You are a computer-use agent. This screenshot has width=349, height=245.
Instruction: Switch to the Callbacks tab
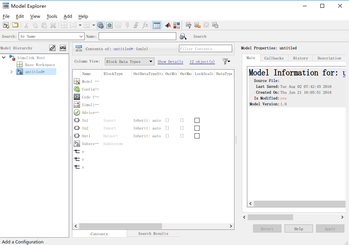click(x=274, y=58)
